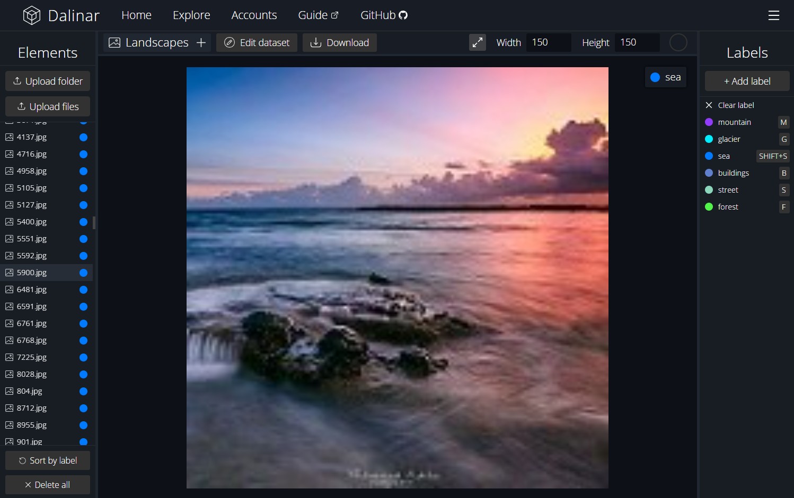Click the file image icon beside 5900.jpg
The height and width of the screenshot is (498, 794).
(x=9, y=272)
